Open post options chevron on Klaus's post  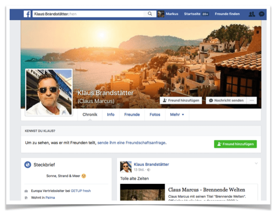tap(256, 163)
